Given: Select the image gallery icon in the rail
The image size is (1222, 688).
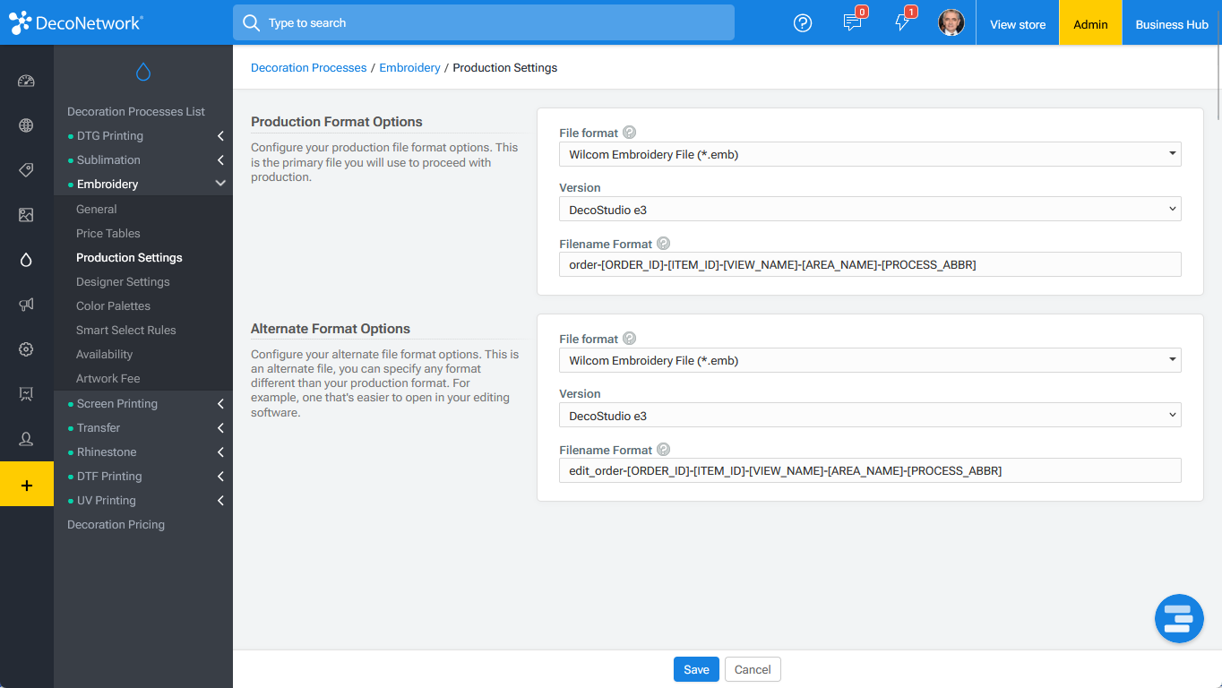Looking at the screenshot, I should [26, 215].
